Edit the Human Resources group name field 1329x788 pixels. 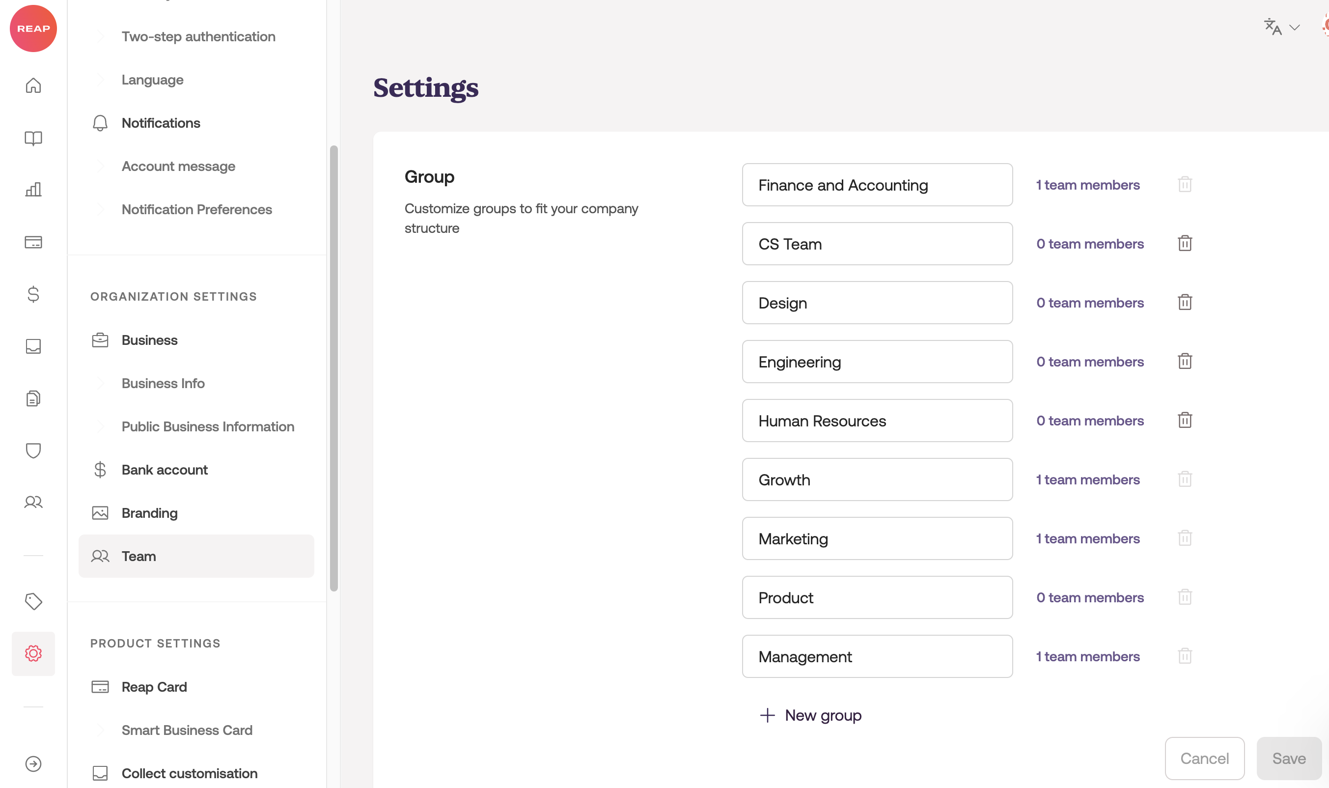[877, 421]
